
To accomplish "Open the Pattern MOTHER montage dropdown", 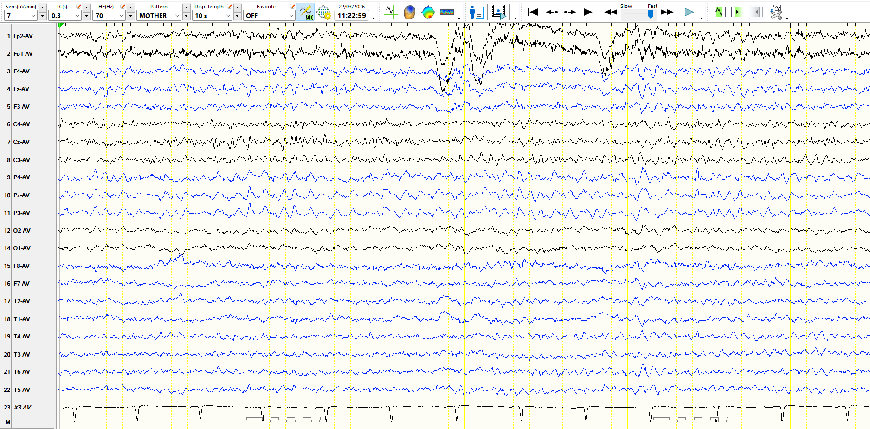I will [x=159, y=16].
